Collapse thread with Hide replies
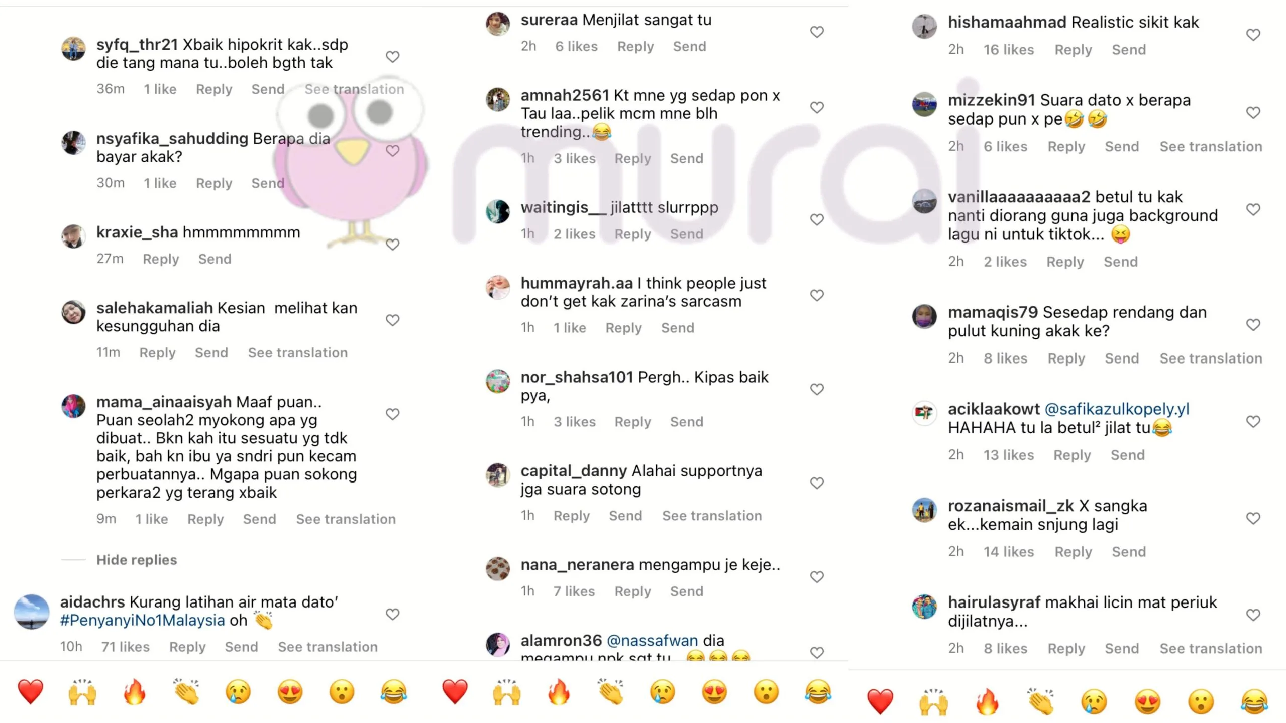 tap(137, 560)
